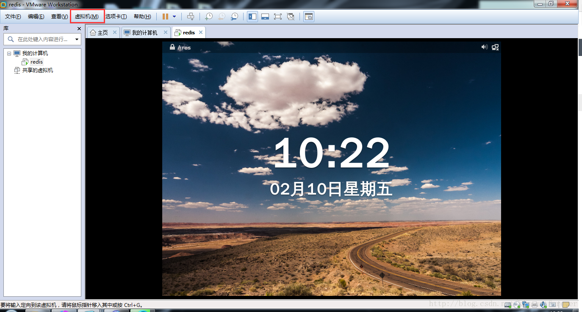Close the library panel
Viewport: 582px width, 312px height.
(x=79, y=28)
